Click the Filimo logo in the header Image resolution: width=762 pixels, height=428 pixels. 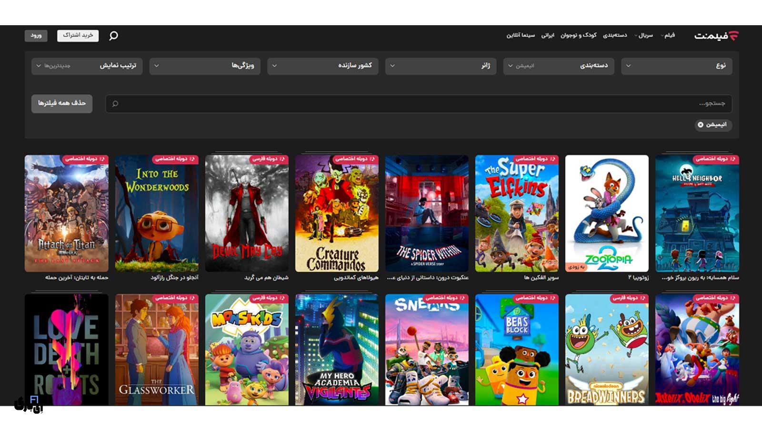(716, 36)
